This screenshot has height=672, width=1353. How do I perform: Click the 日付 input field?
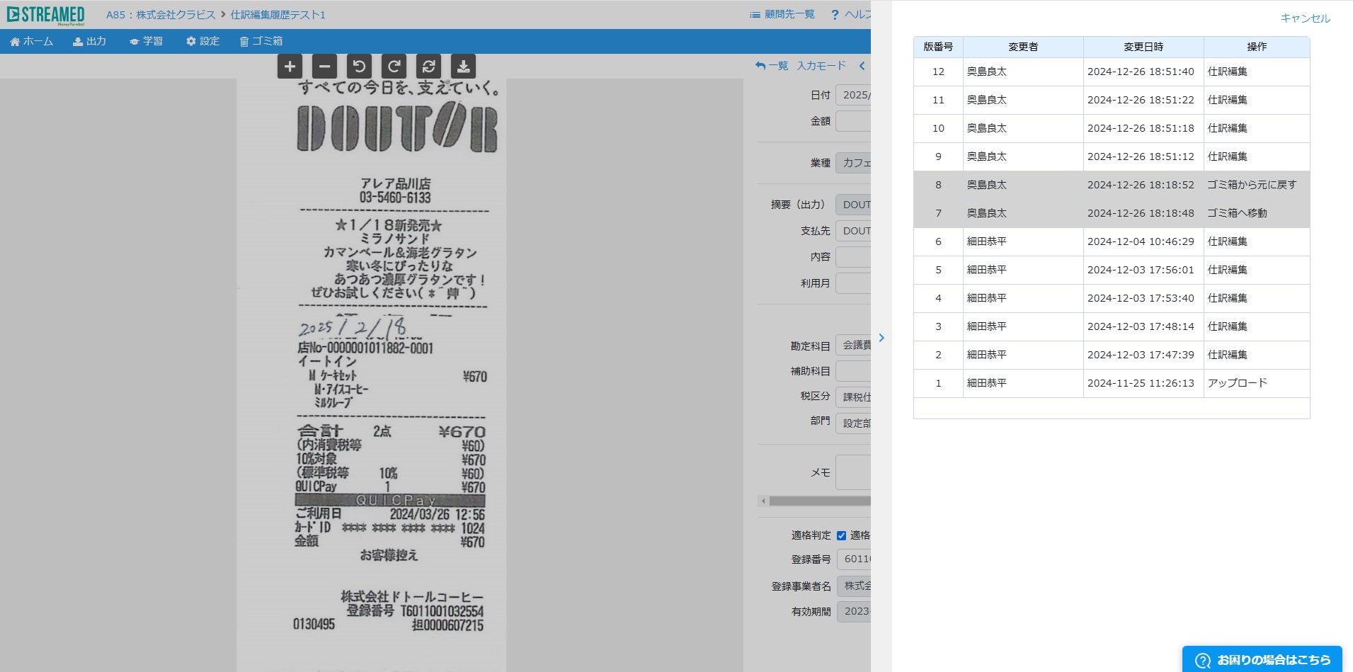tap(853, 95)
